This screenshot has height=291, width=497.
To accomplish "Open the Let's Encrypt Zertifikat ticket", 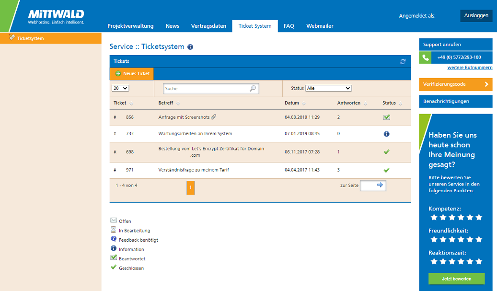I will click(211, 152).
